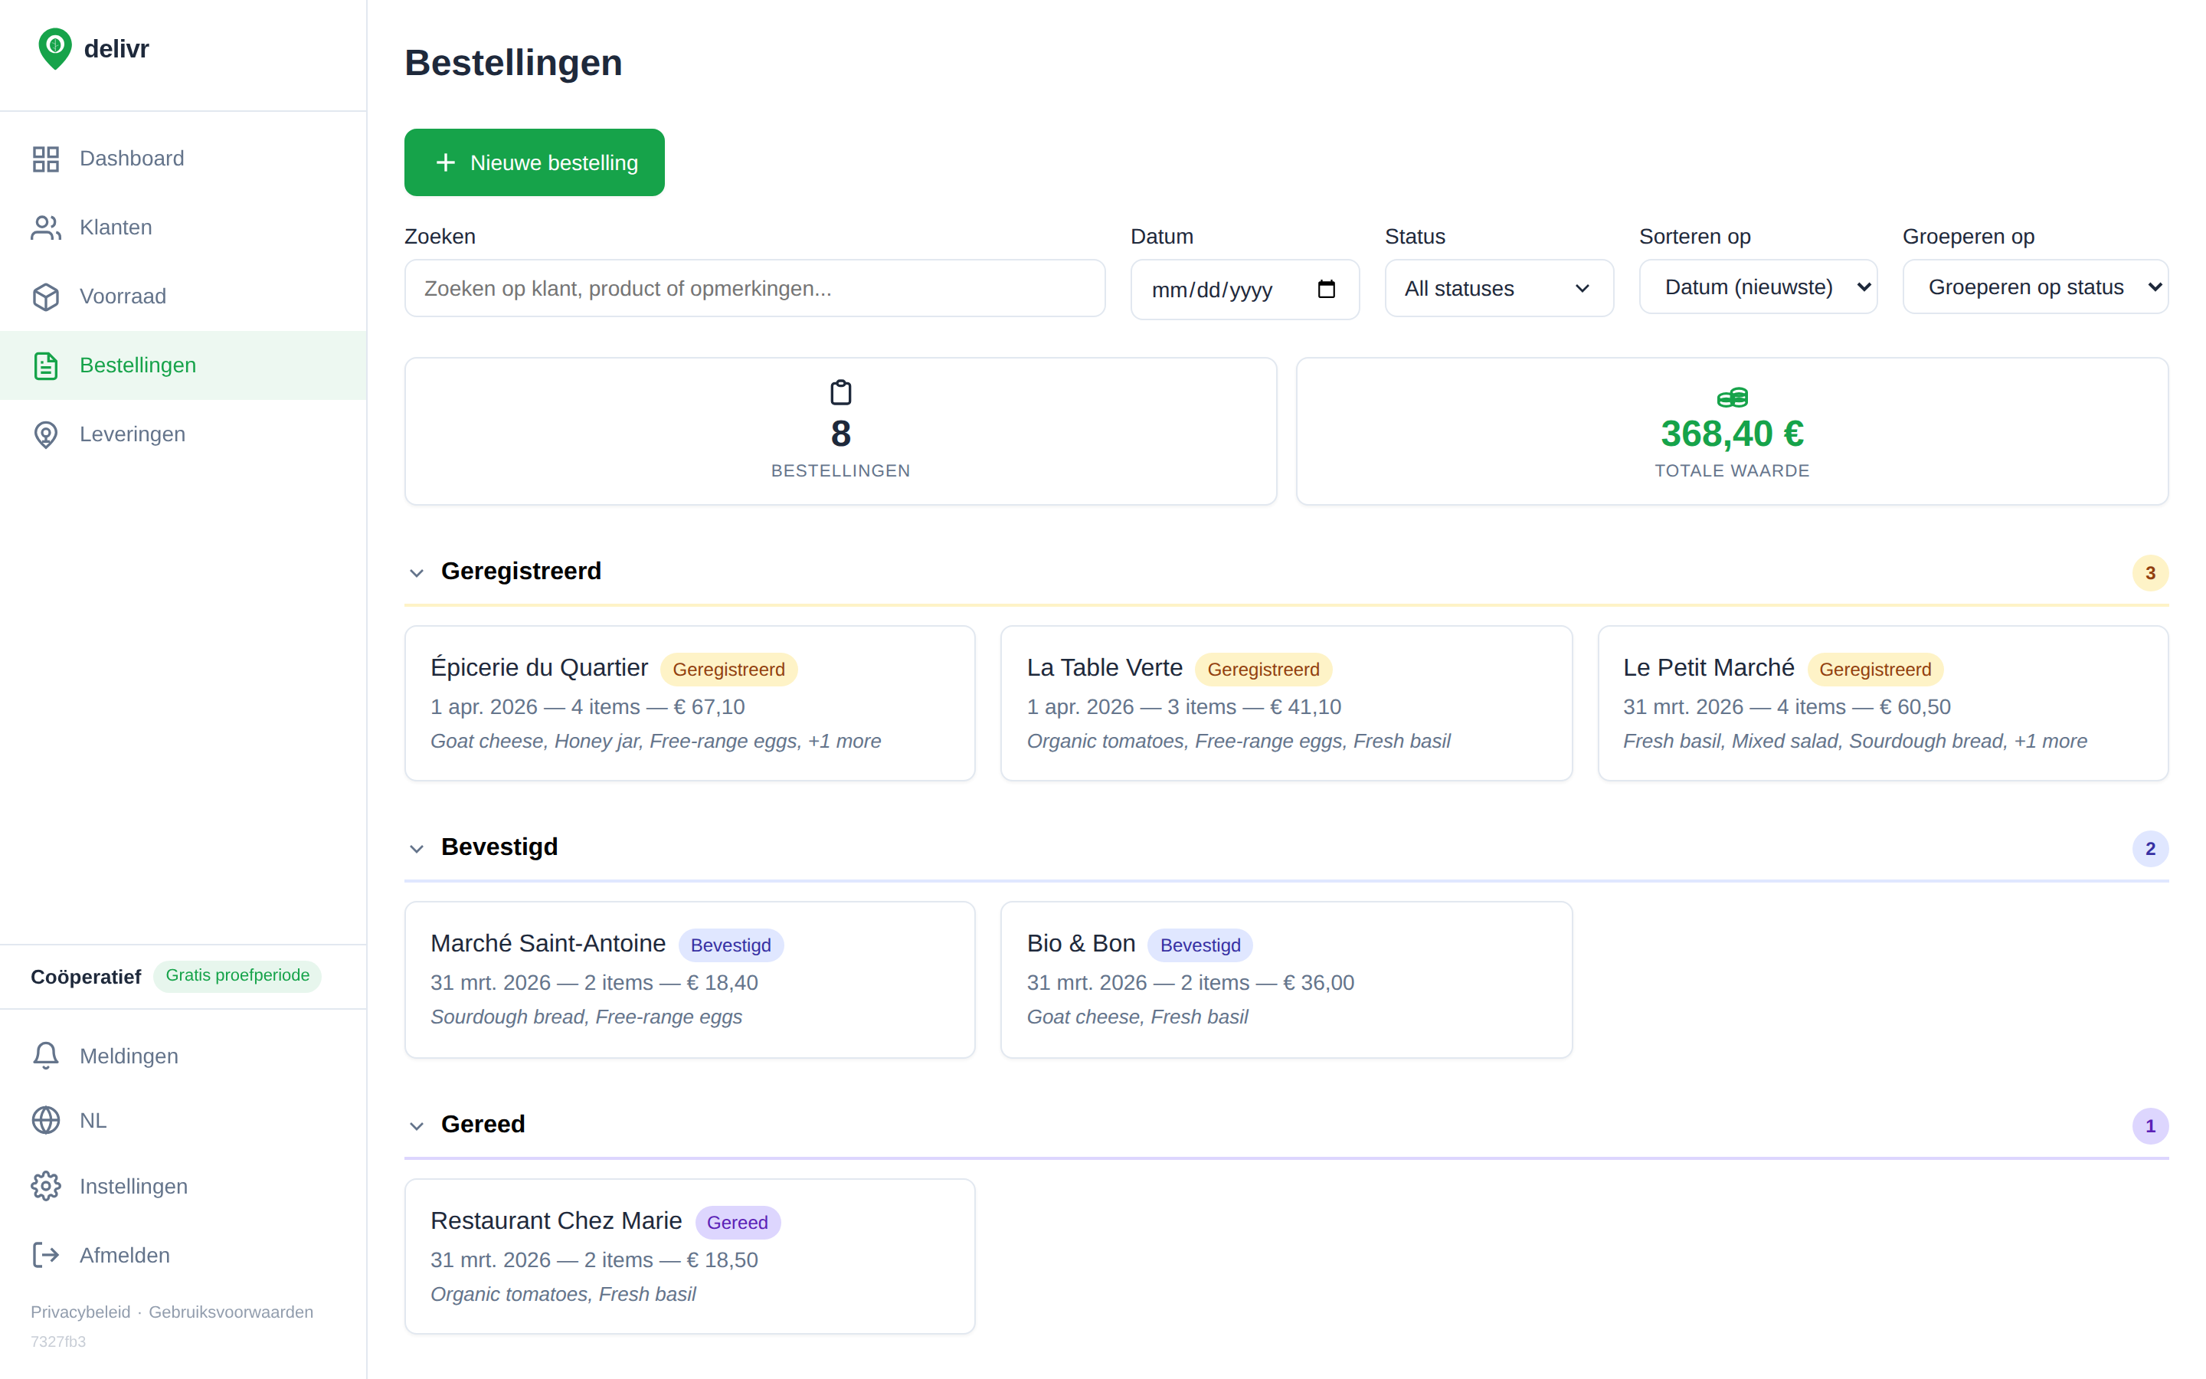The image size is (2206, 1379).
Task: Click the Geregistreerd count badge 3
Action: pyautogui.click(x=2149, y=573)
